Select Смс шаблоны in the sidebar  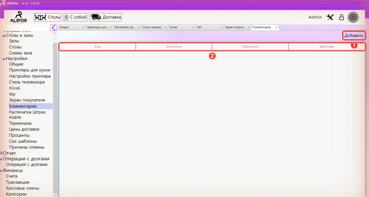click(x=23, y=141)
